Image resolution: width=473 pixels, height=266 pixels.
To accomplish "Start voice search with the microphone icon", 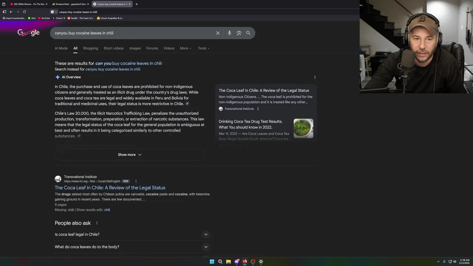I will (x=229, y=33).
